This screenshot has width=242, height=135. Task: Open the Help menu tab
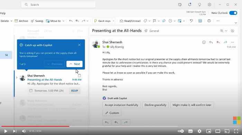3,13
